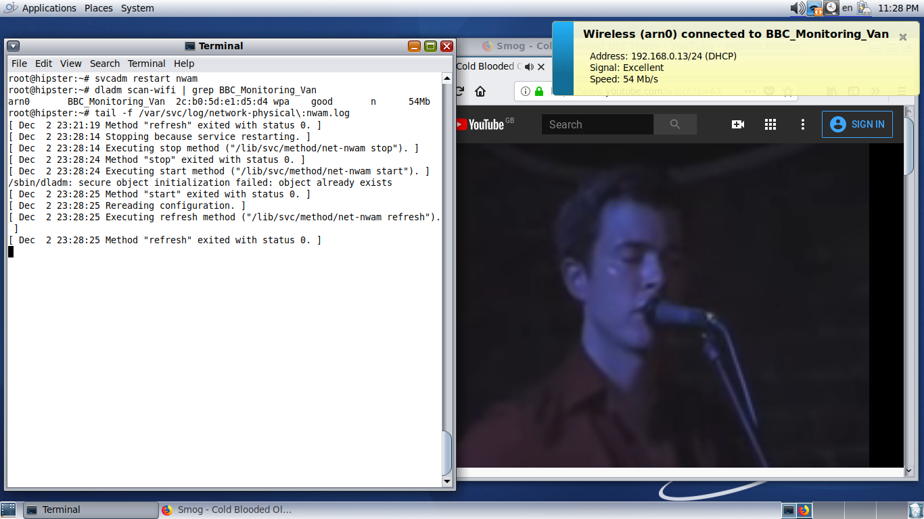Open the System menu in the top panel

(x=137, y=8)
